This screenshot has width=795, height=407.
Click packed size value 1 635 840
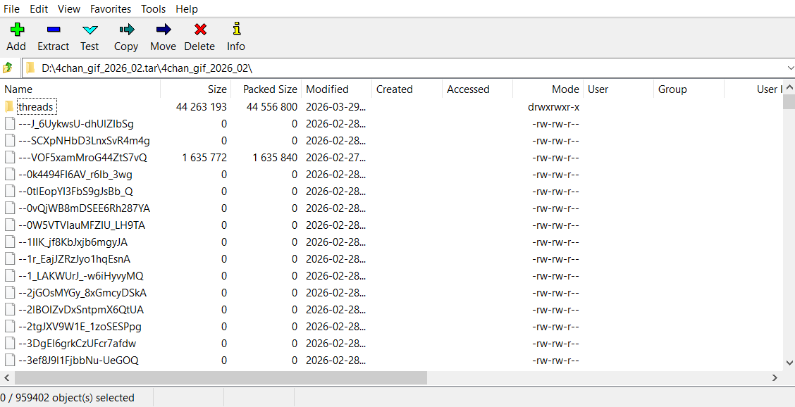click(275, 158)
